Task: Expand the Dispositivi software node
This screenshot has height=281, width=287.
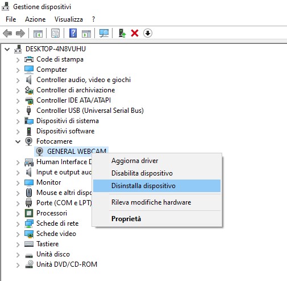Action: click(18, 132)
